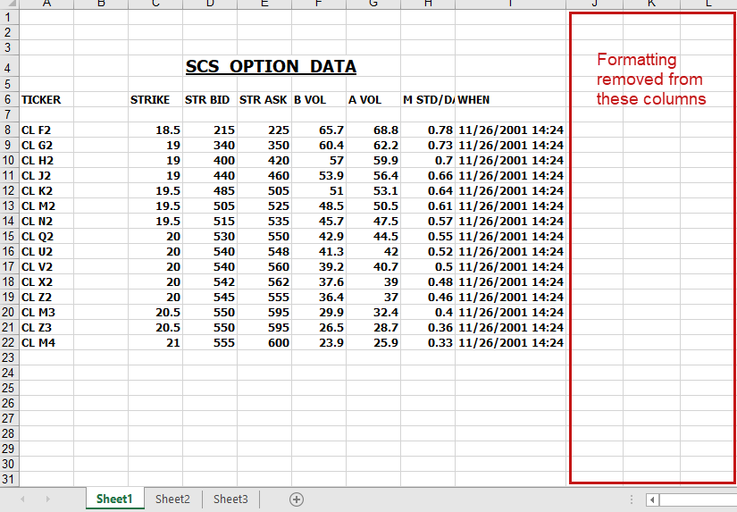Image resolution: width=737 pixels, height=512 pixels.
Task: Click the horizontal scrollbar left arrow
Action: (x=652, y=499)
